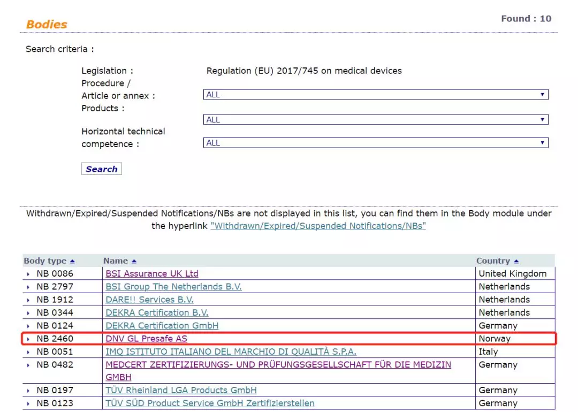Expand the NB 0123 row arrow

coord(28,404)
